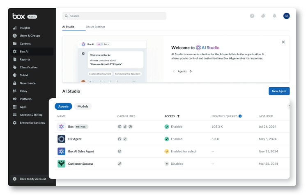The width and height of the screenshot is (308, 195).
Task: Click the Customer Success agent icon
Action: (61, 163)
